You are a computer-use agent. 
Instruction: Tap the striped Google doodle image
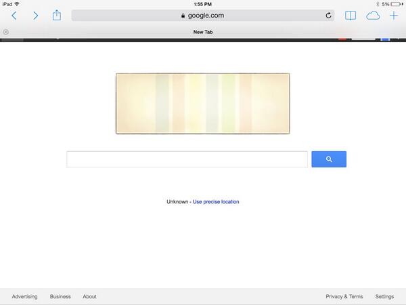coord(203,104)
